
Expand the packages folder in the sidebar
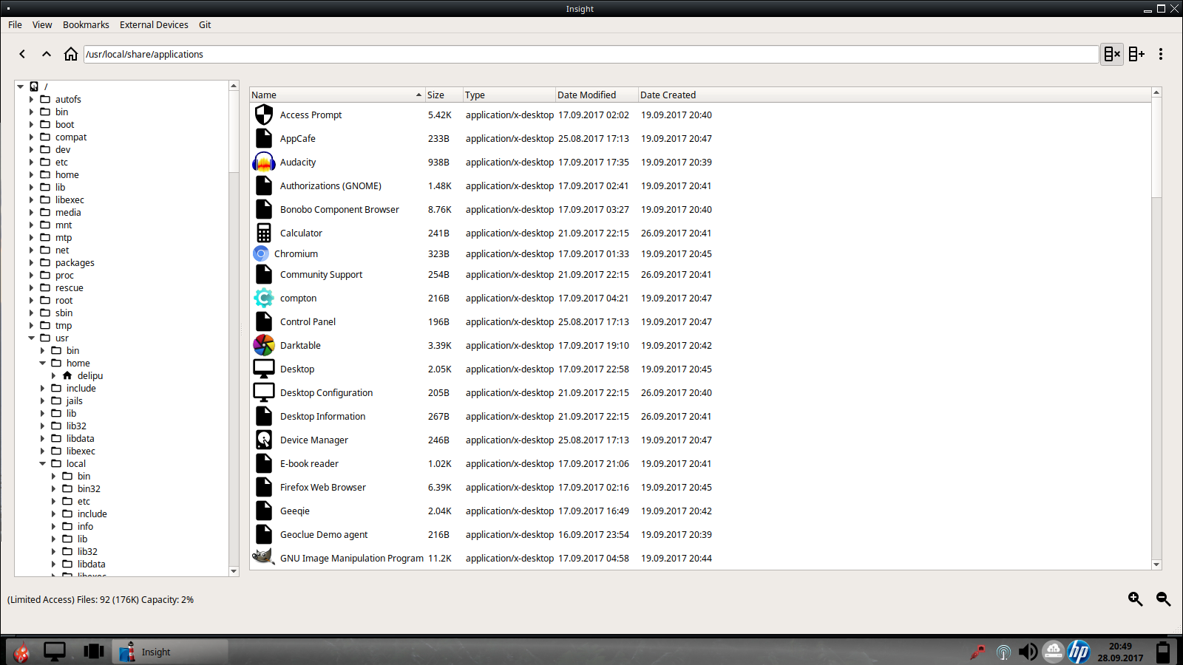30,262
